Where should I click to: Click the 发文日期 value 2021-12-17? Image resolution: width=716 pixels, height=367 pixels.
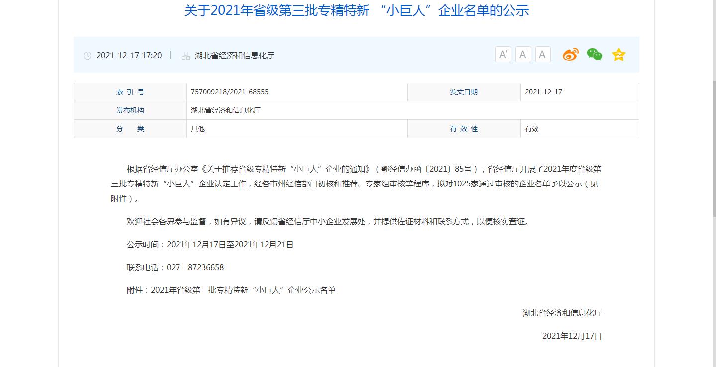tap(543, 92)
